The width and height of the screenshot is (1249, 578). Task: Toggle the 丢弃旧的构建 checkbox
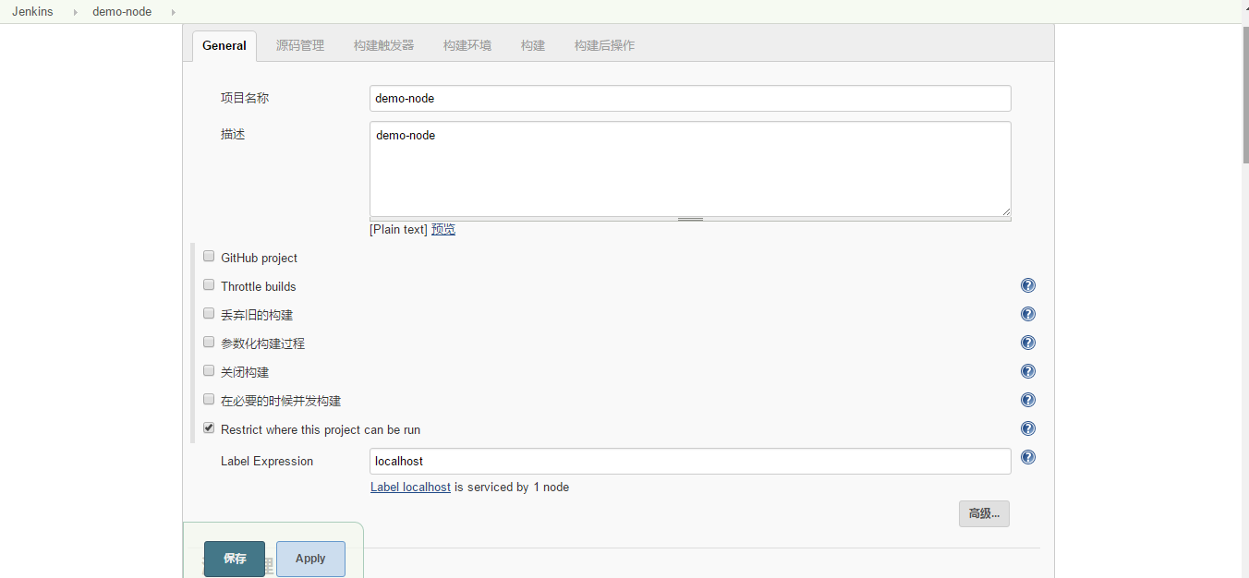coord(209,314)
